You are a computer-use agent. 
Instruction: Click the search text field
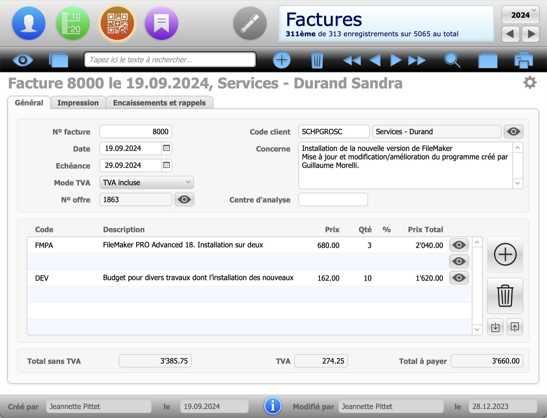(170, 59)
